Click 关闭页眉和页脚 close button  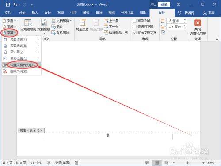coord(198,27)
